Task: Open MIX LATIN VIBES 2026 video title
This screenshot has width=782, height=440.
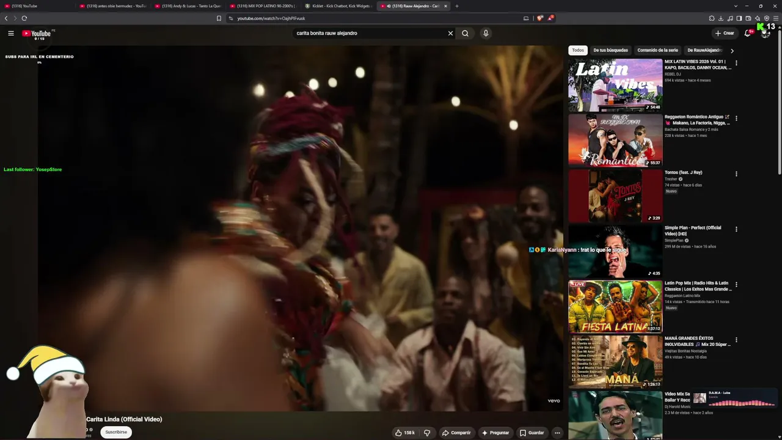Action: click(x=698, y=64)
